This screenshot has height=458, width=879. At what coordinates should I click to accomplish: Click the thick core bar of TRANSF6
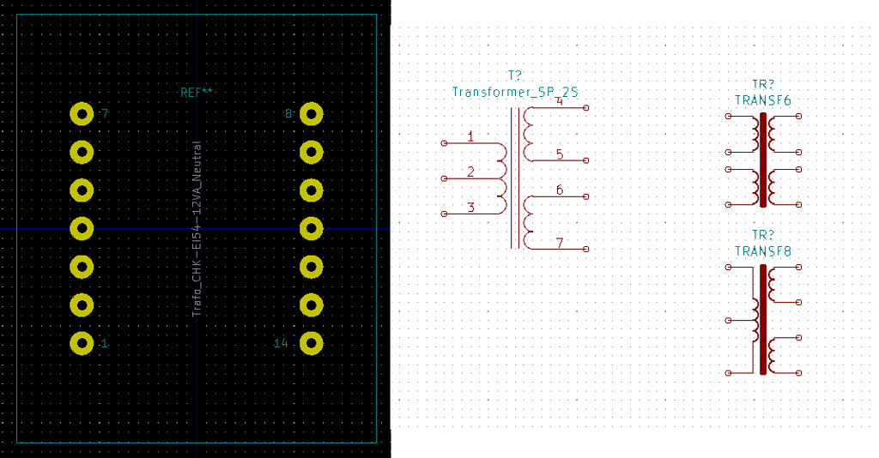(x=762, y=160)
